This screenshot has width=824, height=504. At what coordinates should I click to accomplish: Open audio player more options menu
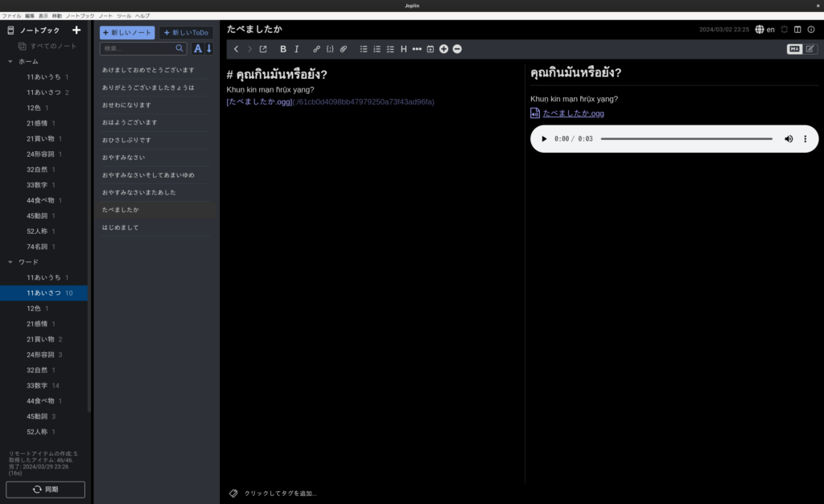pos(805,138)
